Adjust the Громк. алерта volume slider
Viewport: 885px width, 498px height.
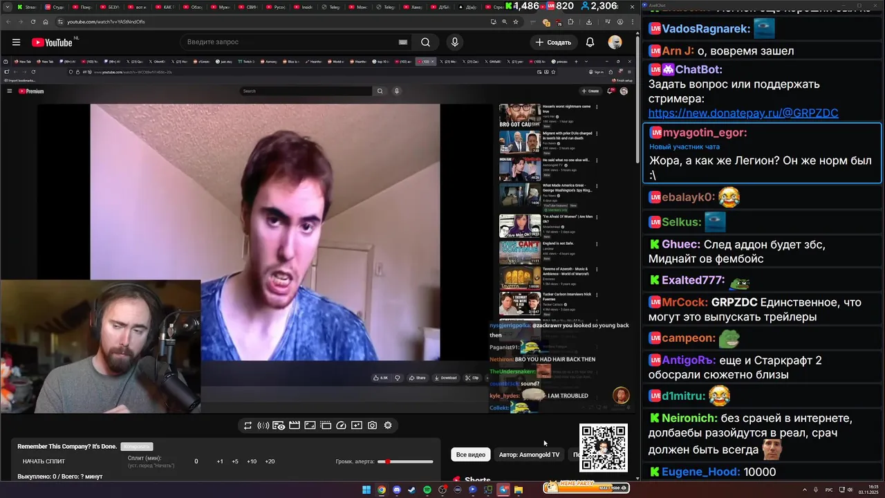(405, 461)
